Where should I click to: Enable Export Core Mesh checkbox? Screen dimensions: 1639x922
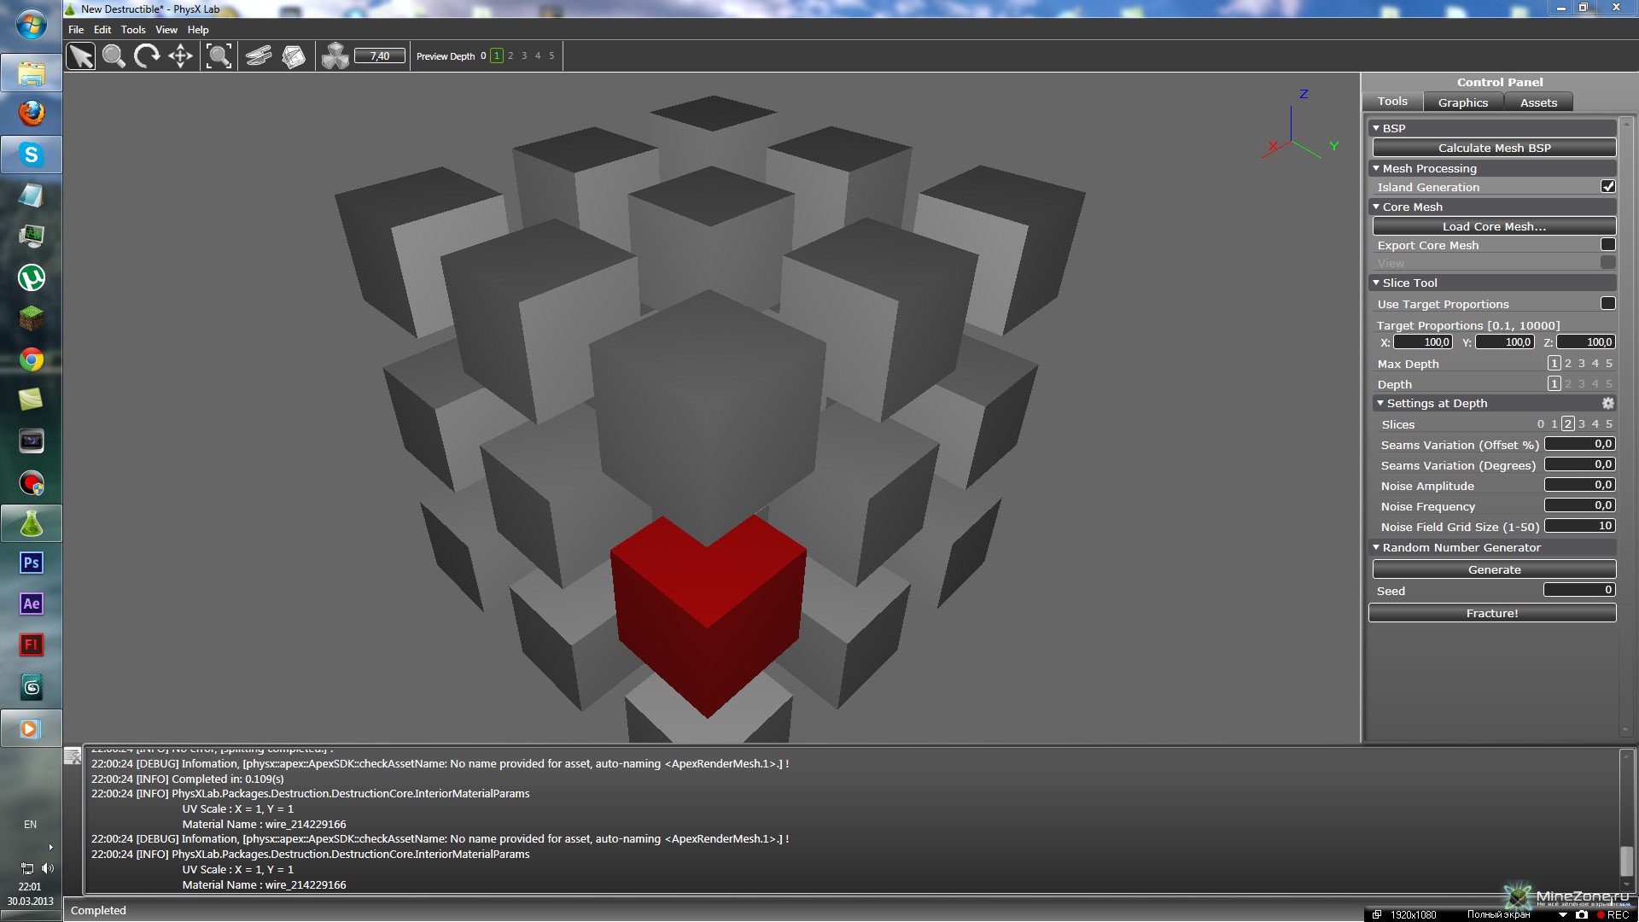(1607, 245)
